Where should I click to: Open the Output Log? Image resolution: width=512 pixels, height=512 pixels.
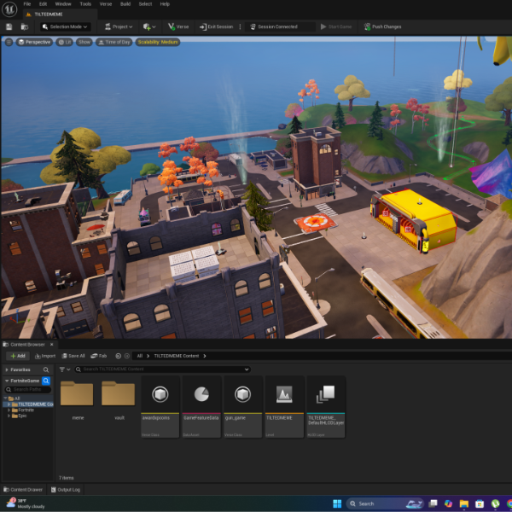tap(66, 490)
